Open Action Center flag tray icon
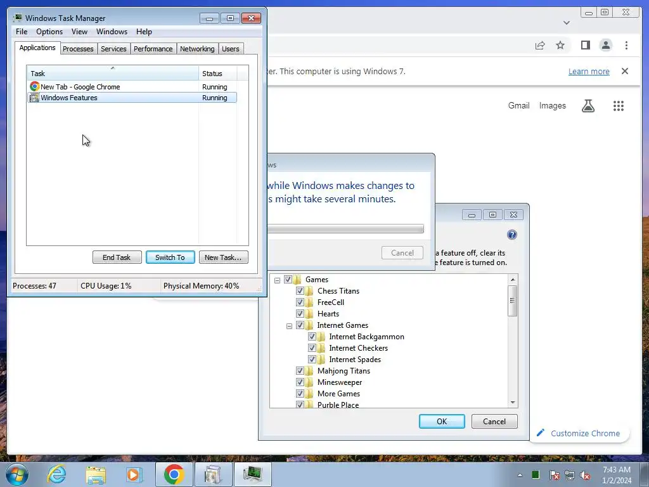The image size is (649, 487). point(554,475)
